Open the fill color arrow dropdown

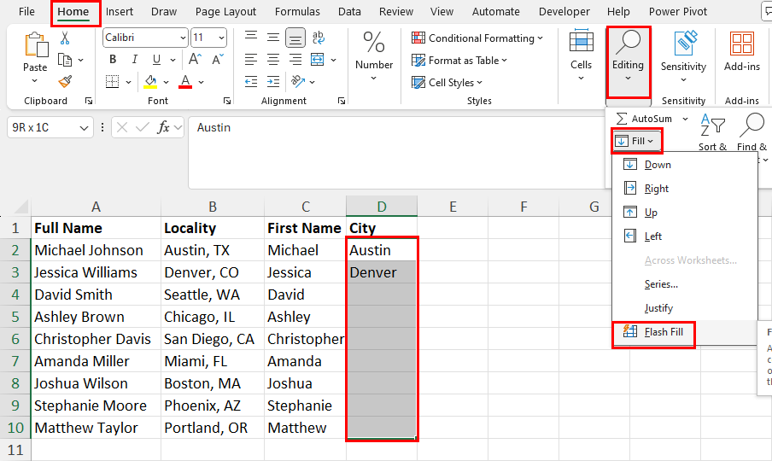pos(166,82)
